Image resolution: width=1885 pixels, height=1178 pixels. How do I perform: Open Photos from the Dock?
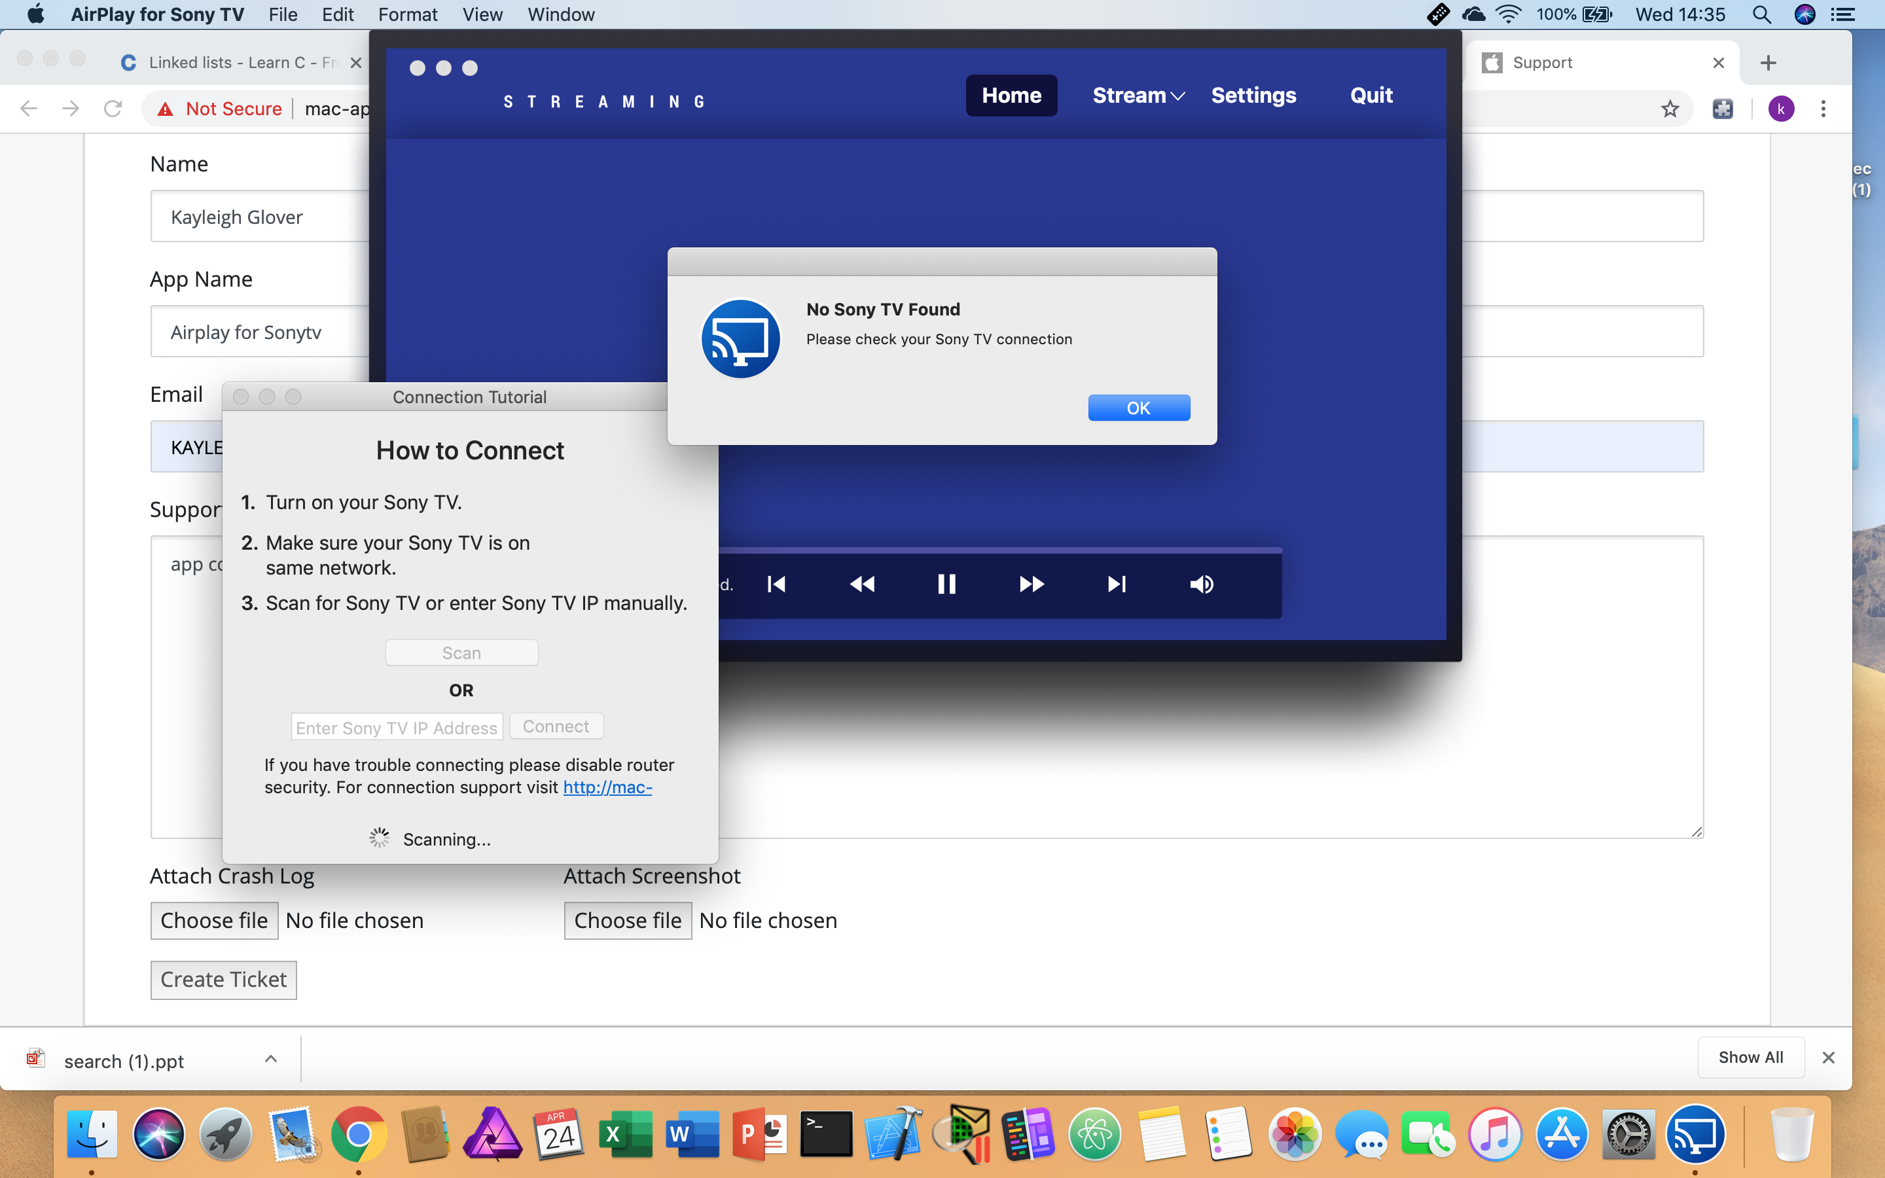[1295, 1134]
